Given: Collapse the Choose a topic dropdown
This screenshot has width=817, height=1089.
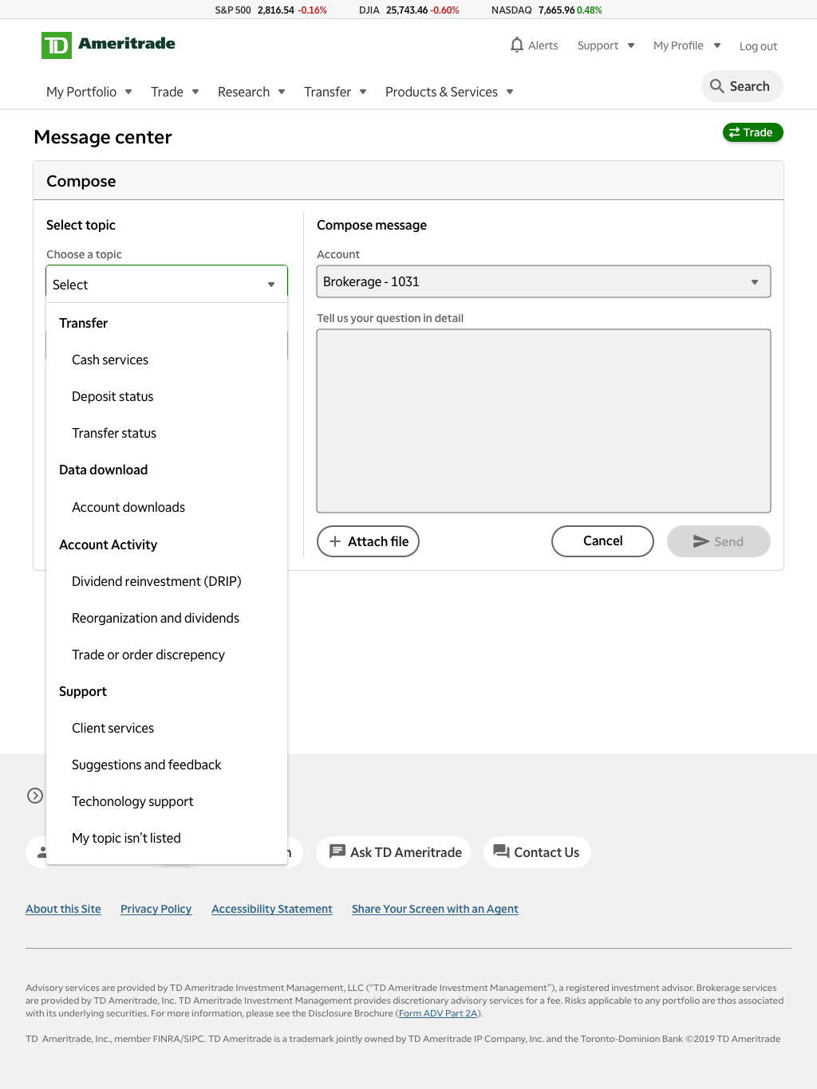Looking at the screenshot, I should [x=167, y=285].
